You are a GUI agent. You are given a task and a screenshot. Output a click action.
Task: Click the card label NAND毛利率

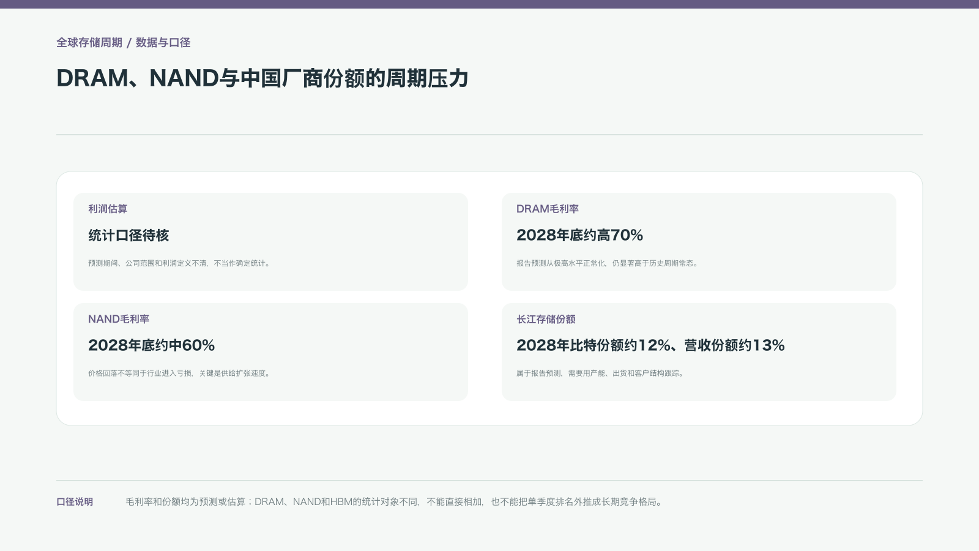[119, 319]
